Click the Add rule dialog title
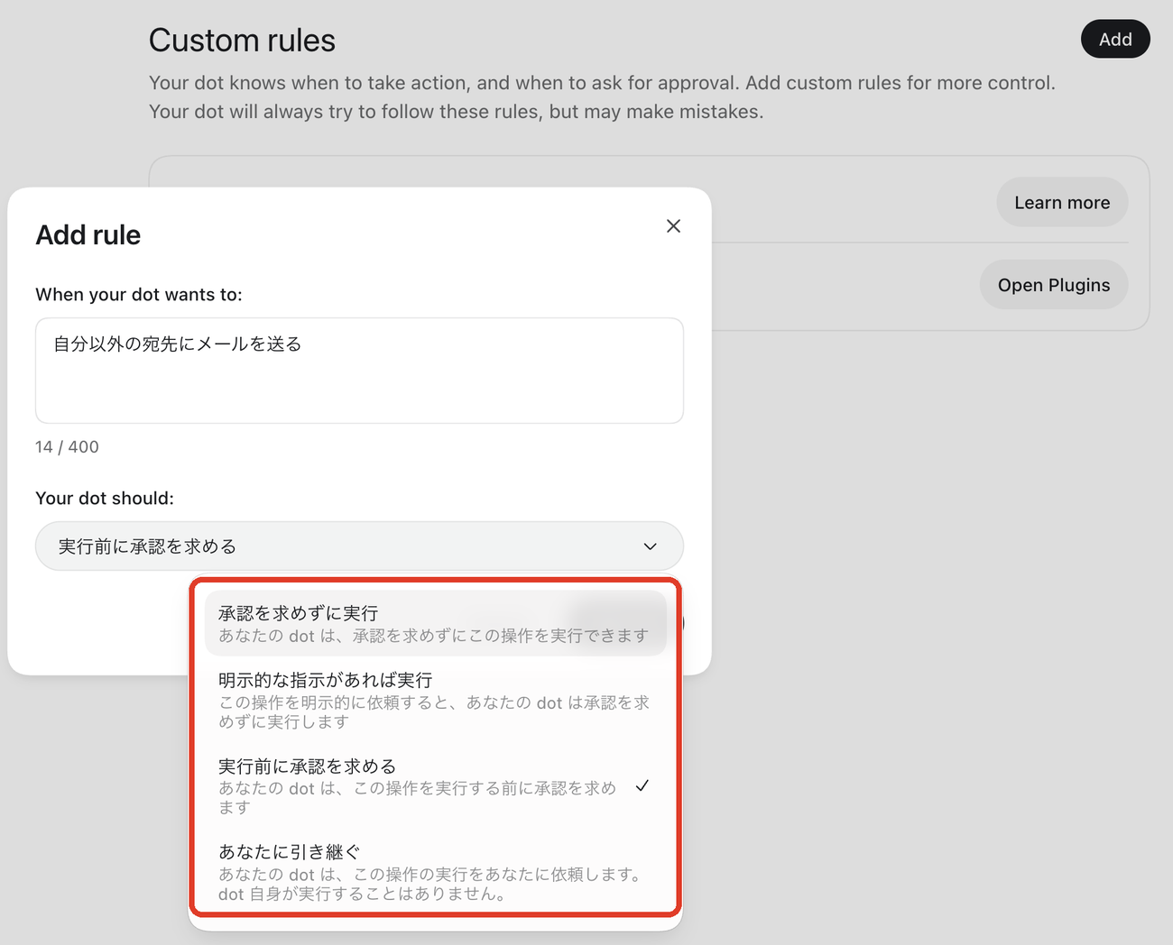Screen dimensions: 1173x945 click(88, 235)
